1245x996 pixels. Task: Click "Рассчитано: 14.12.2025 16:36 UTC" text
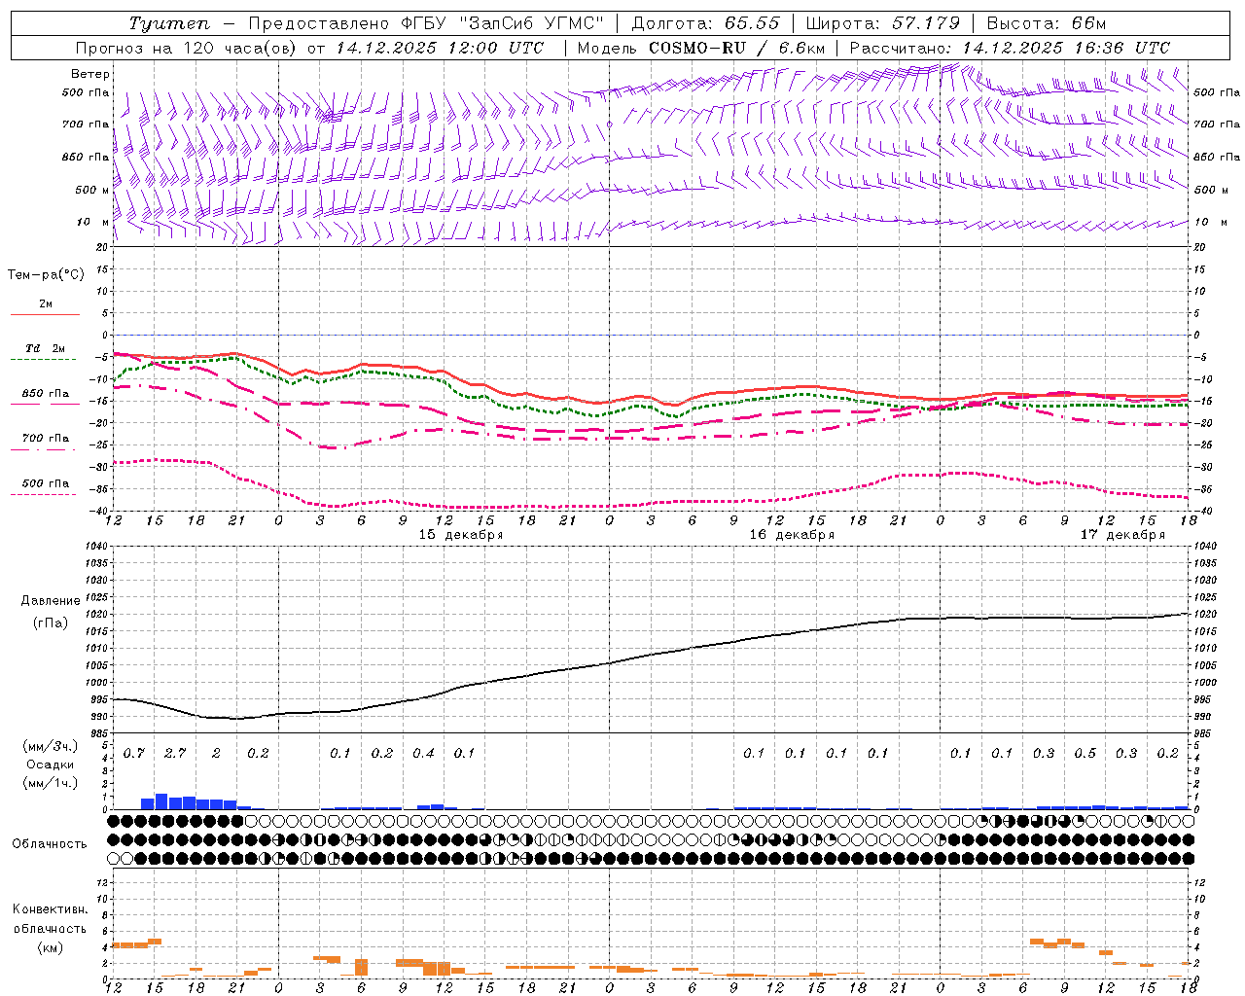pyautogui.click(x=1010, y=48)
